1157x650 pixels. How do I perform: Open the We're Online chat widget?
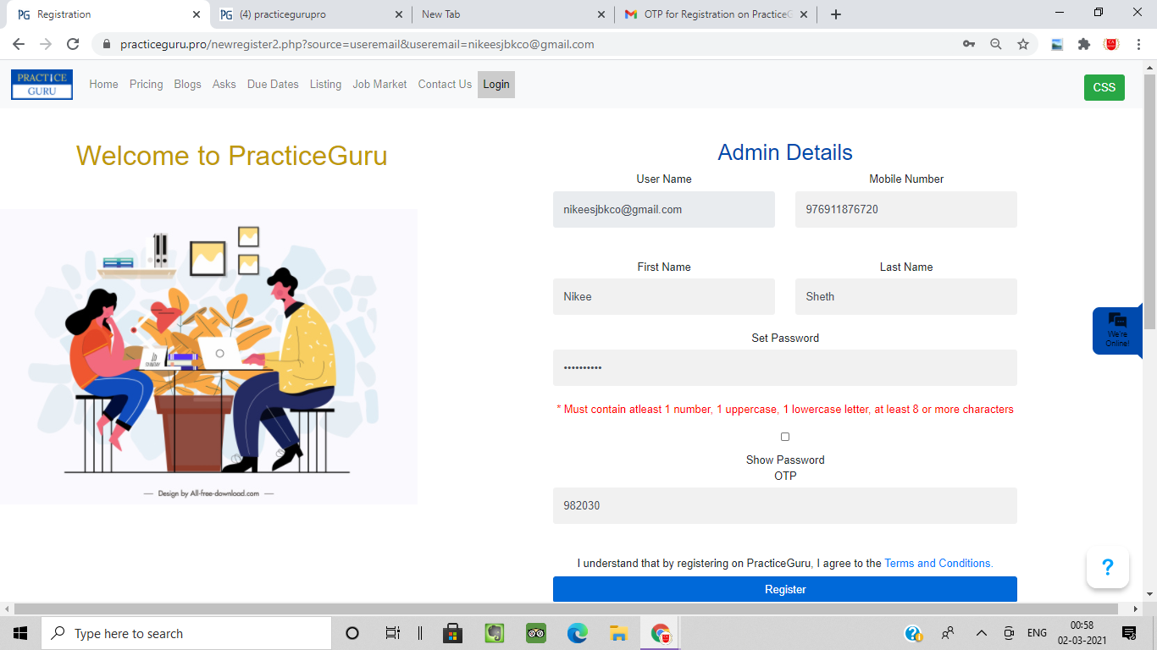(x=1117, y=331)
